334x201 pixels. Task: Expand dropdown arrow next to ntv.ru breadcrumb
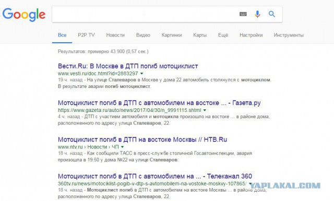pyautogui.click(x=123, y=147)
